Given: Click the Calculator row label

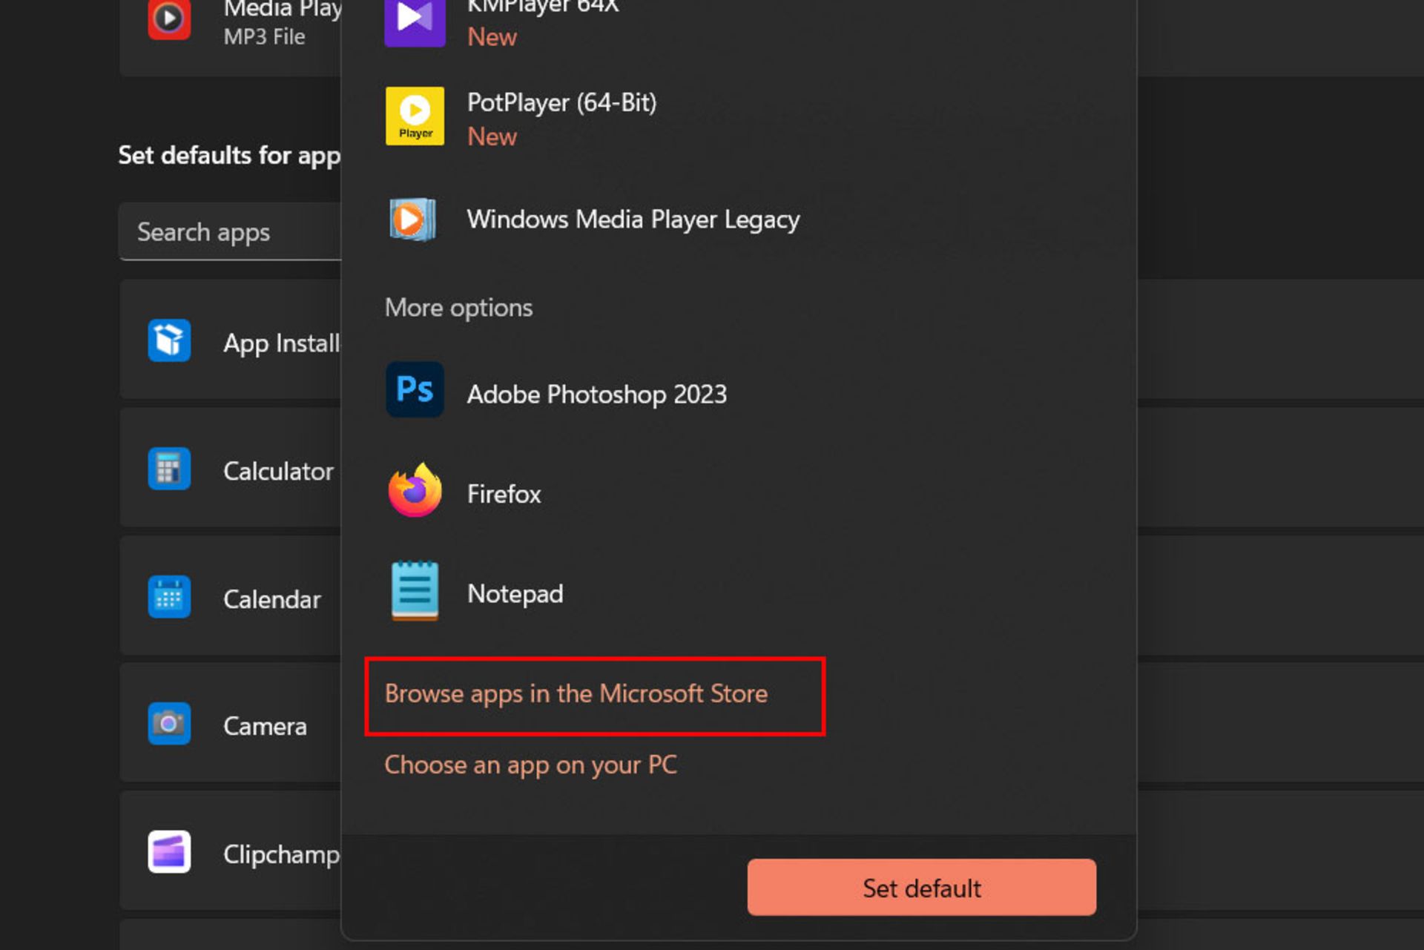Looking at the screenshot, I should [x=279, y=472].
